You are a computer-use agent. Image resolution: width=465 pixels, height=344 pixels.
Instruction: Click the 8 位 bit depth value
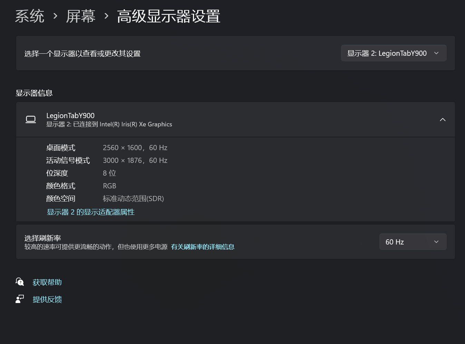[109, 173]
